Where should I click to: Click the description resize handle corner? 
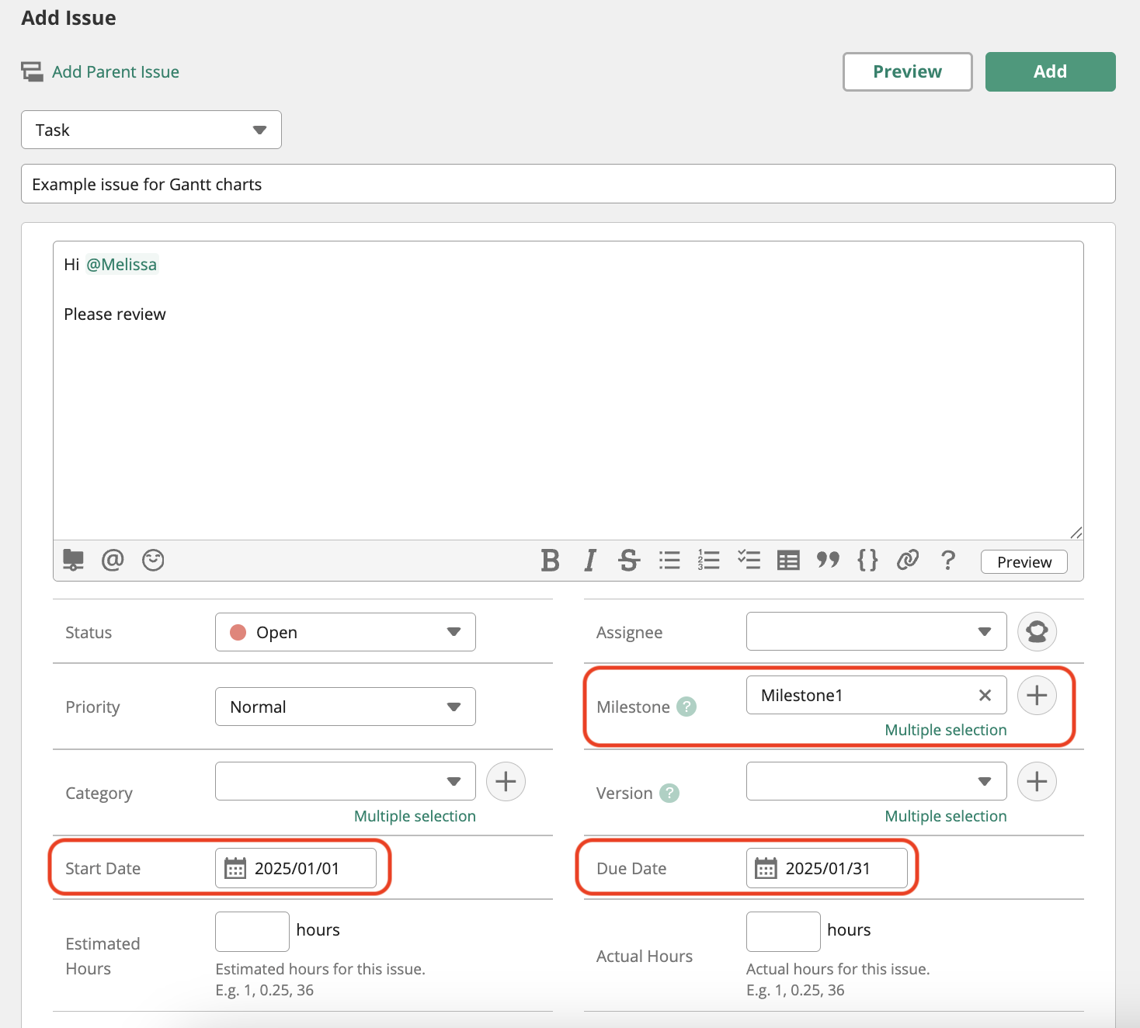coord(1076,533)
